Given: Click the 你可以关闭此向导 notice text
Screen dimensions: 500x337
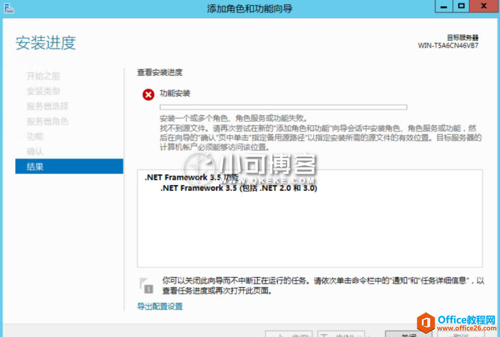Looking at the screenshot, I should coord(323,286).
